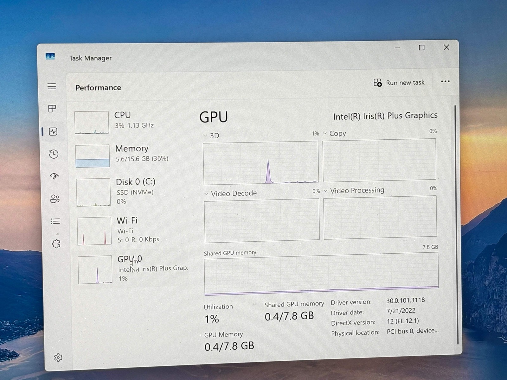Open the Details list icon
This screenshot has height=380, width=507.
click(x=55, y=221)
